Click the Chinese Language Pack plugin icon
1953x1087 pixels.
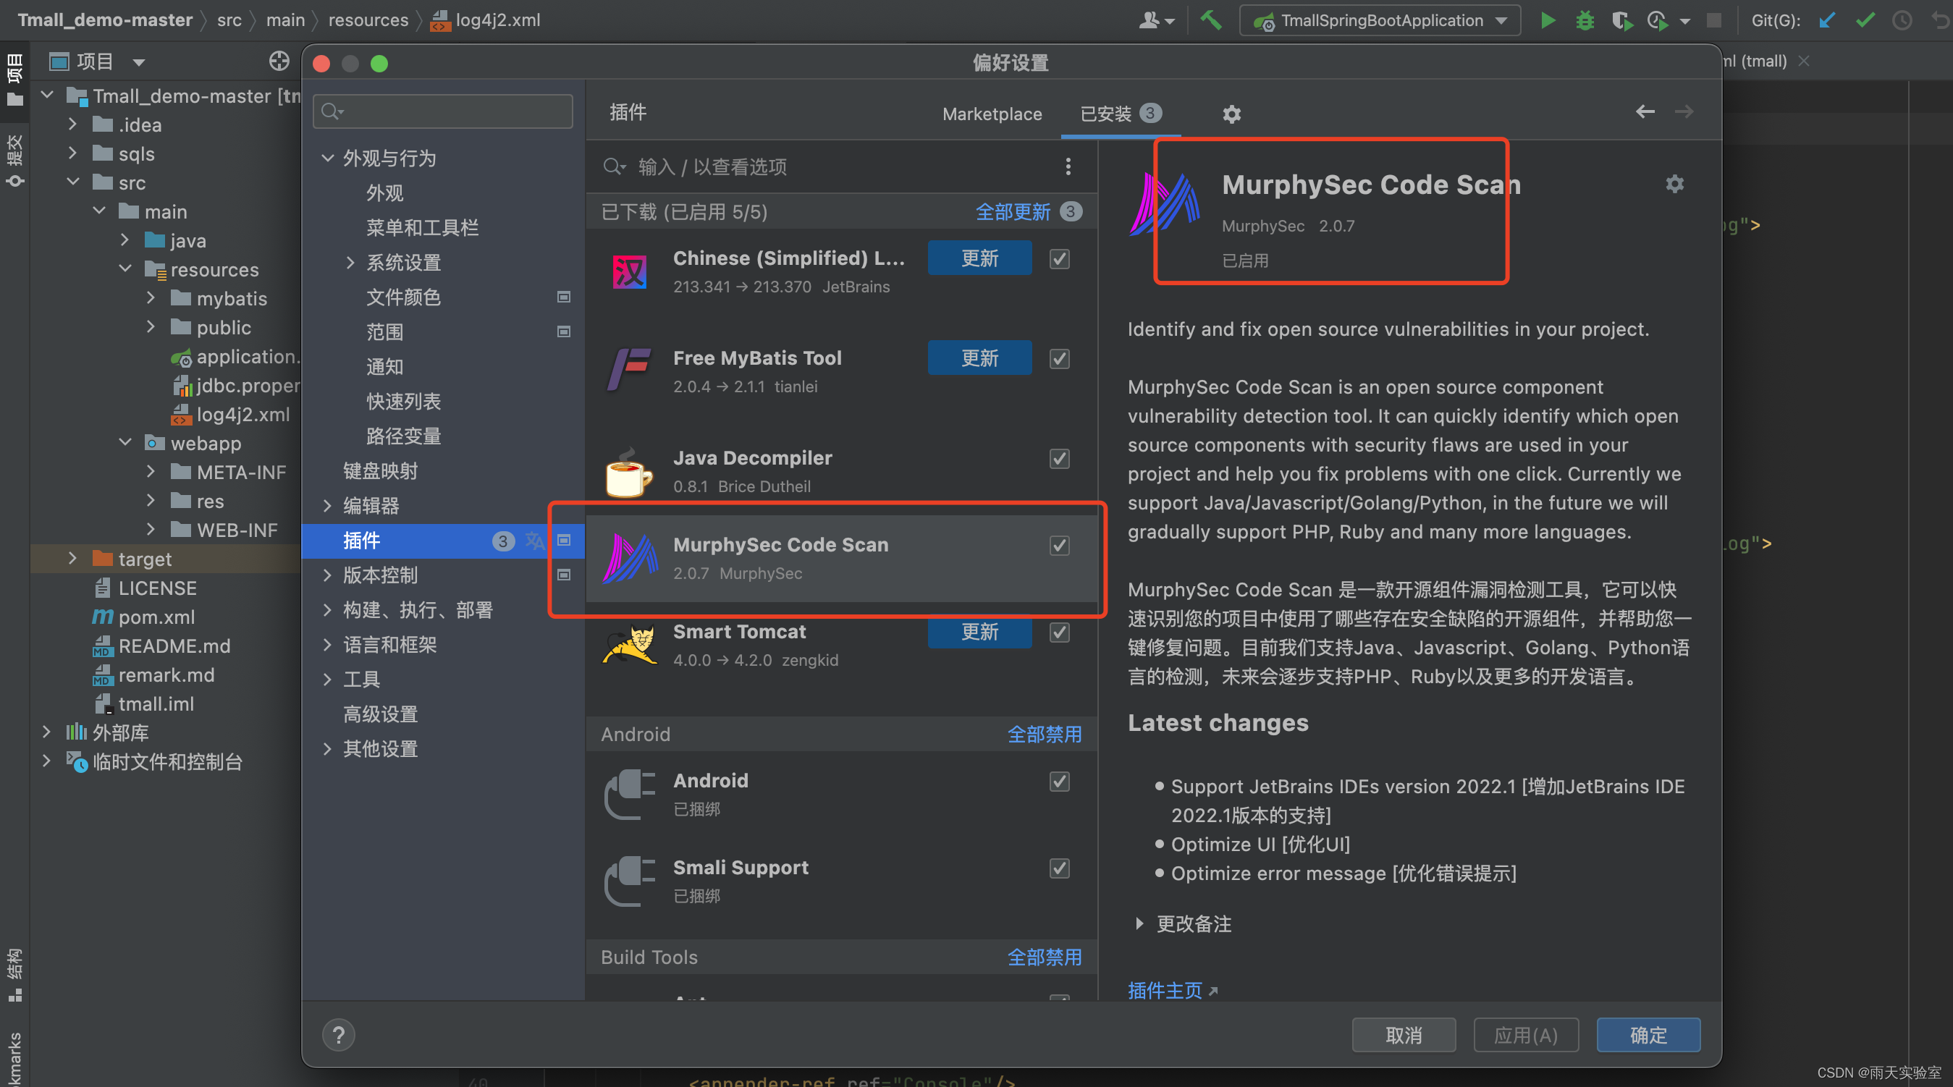[629, 271]
